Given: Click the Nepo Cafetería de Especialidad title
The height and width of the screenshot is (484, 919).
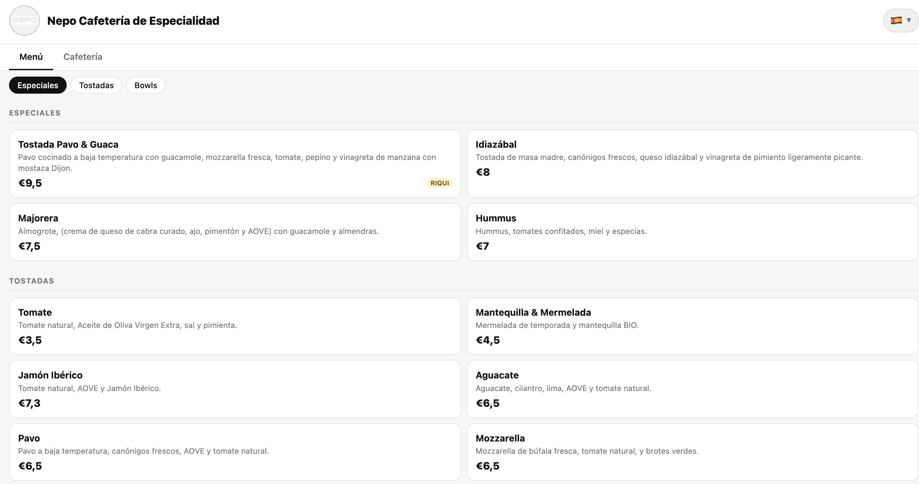Looking at the screenshot, I should pyautogui.click(x=133, y=21).
